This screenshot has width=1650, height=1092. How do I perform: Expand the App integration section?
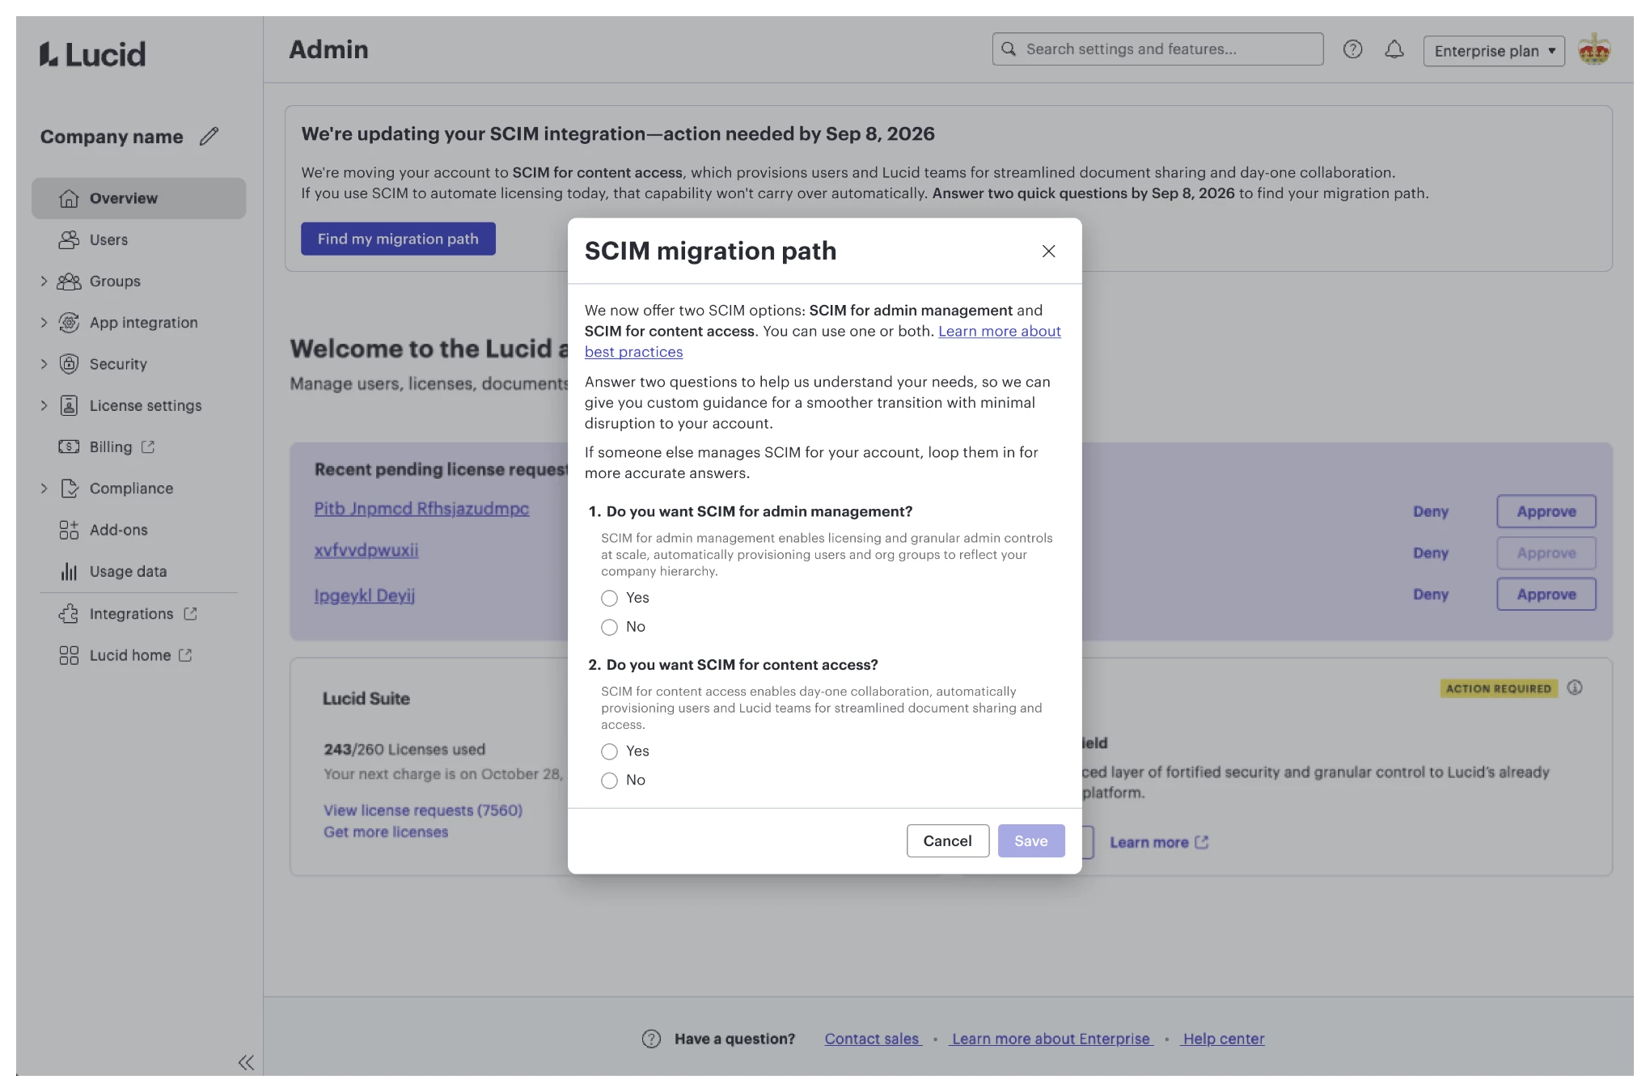(x=44, y=322)
